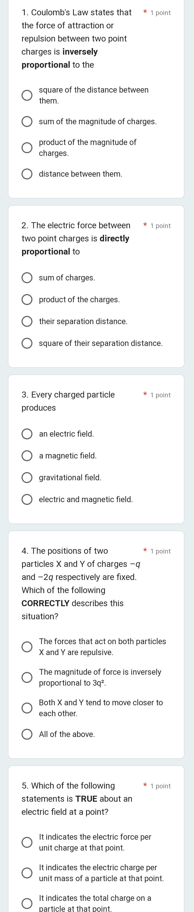Select 'square of their separation distance.' option
Viewport: 194px width, 912px height.
pos(27,344)
